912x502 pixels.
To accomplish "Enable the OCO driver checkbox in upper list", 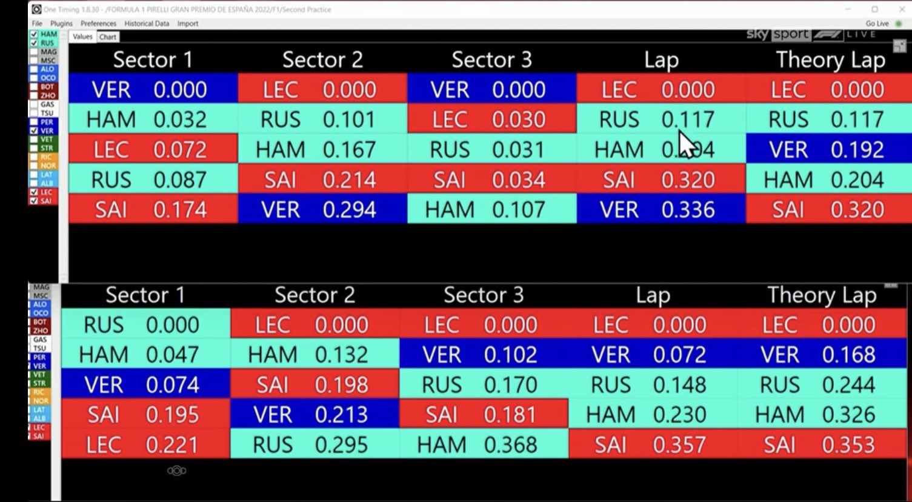I will [35, 78].
